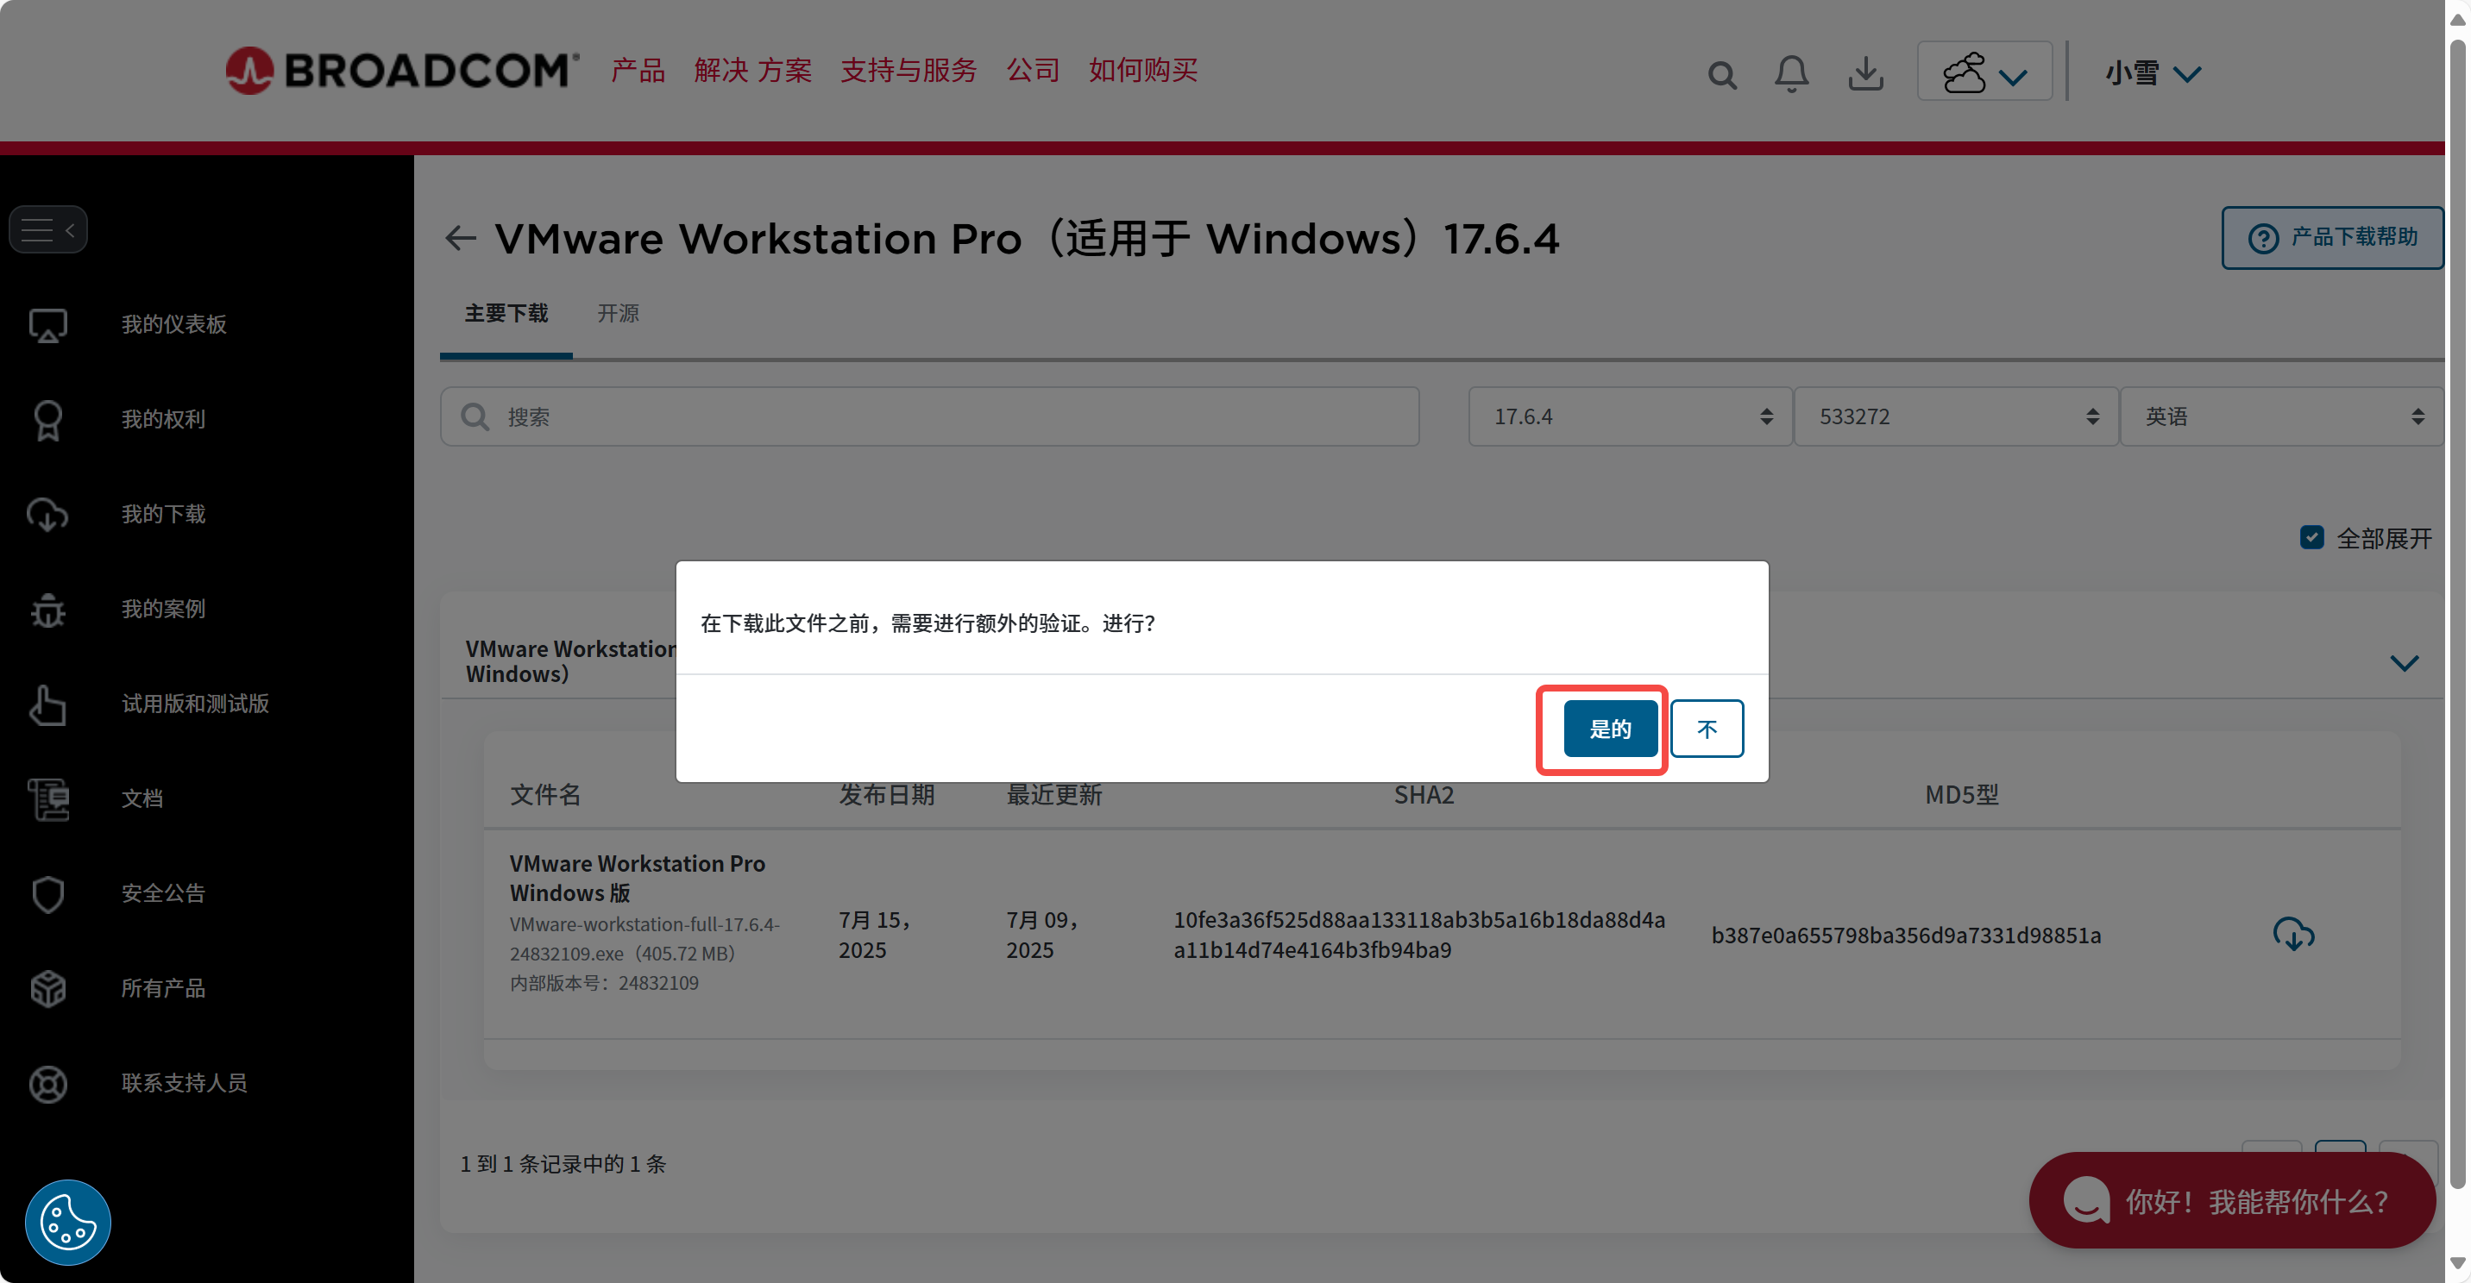Click the 文档 documents icon
This screenshot has height=1283, width=2471.
pyautogui.click(x=48, y=798)
